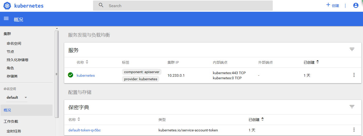The width and height of the screenshot is (363, 136).
Task: Open the filter icon in 服务 card
Action: click(x=352, y=50)
